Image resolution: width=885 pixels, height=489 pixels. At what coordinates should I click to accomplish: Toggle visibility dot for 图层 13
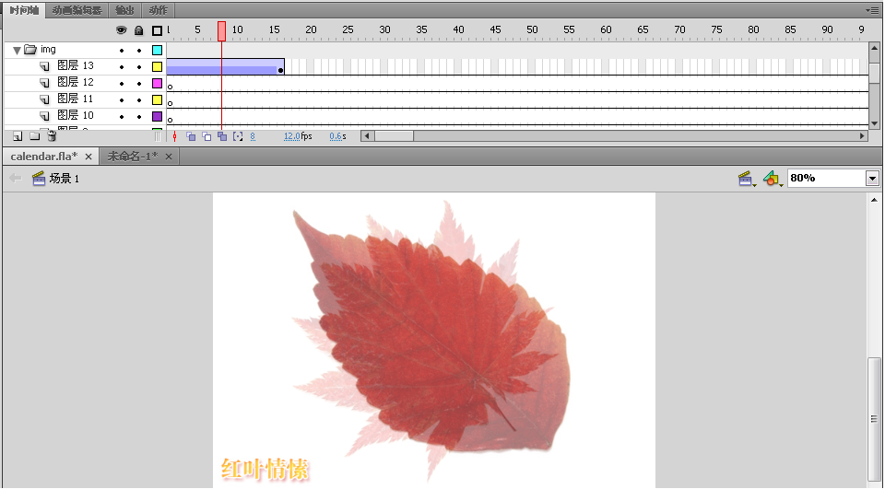point(121,66)
